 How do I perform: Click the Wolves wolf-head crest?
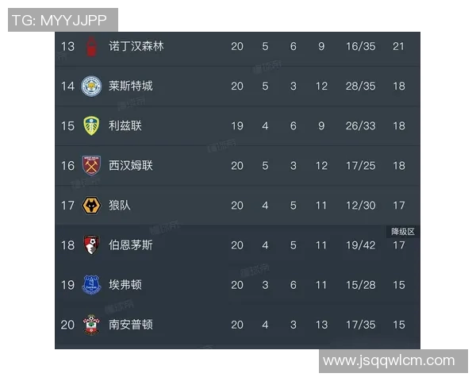point(92,205)
